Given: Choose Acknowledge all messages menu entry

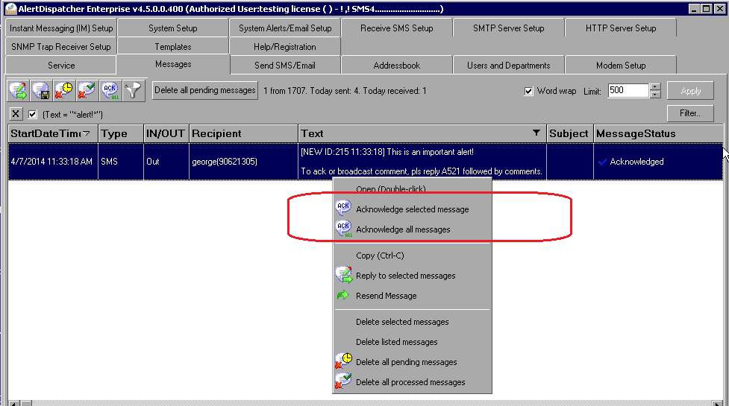Looking at the screenshot, I should (413, 229).
